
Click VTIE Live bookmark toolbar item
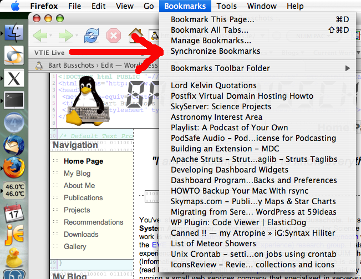[49, 53]
